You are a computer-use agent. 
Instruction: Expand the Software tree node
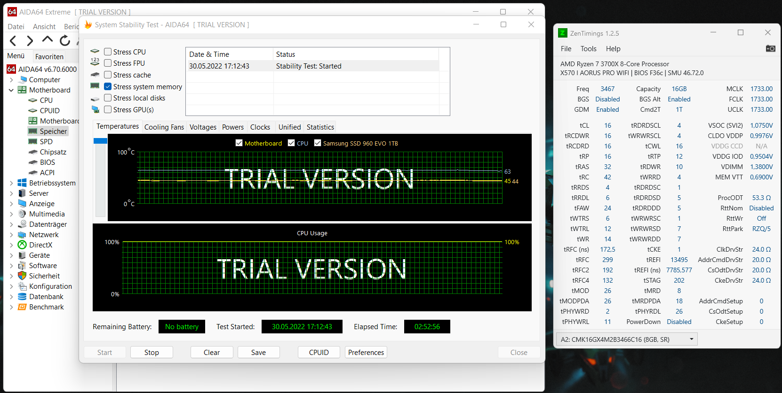click(x=11, y=265)
